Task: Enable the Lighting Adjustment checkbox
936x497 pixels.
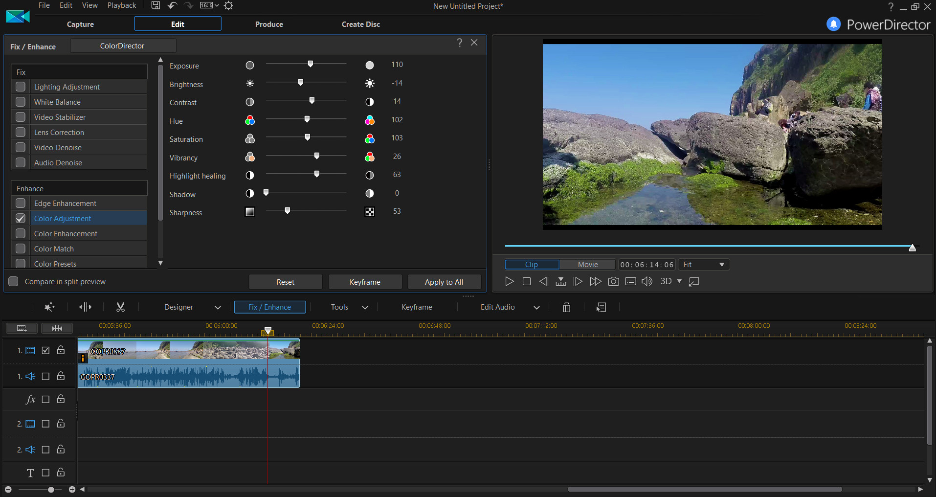Action: pos(20,87)
